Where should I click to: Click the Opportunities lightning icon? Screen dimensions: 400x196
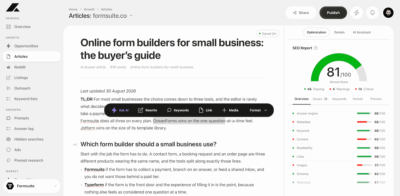(8, 46)
